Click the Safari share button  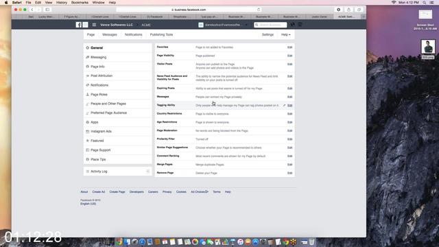(348, 10)
